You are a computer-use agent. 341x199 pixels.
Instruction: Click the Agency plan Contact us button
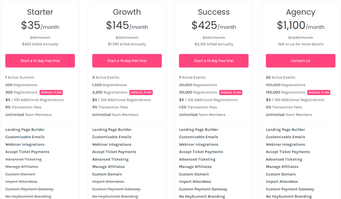(x=301, y=61)
